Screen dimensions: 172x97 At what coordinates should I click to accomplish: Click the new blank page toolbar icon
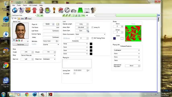[73, 15]
